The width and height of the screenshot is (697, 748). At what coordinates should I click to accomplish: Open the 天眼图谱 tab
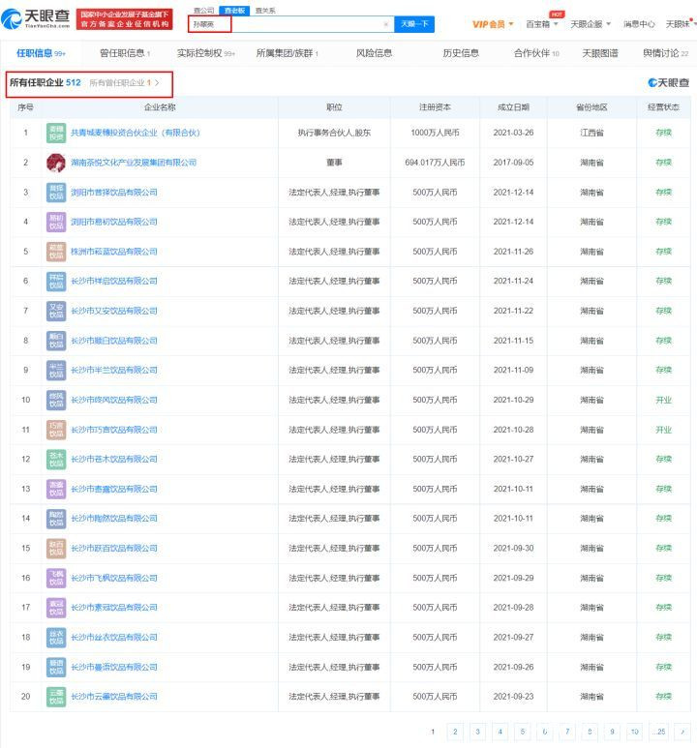pos(600,53)
